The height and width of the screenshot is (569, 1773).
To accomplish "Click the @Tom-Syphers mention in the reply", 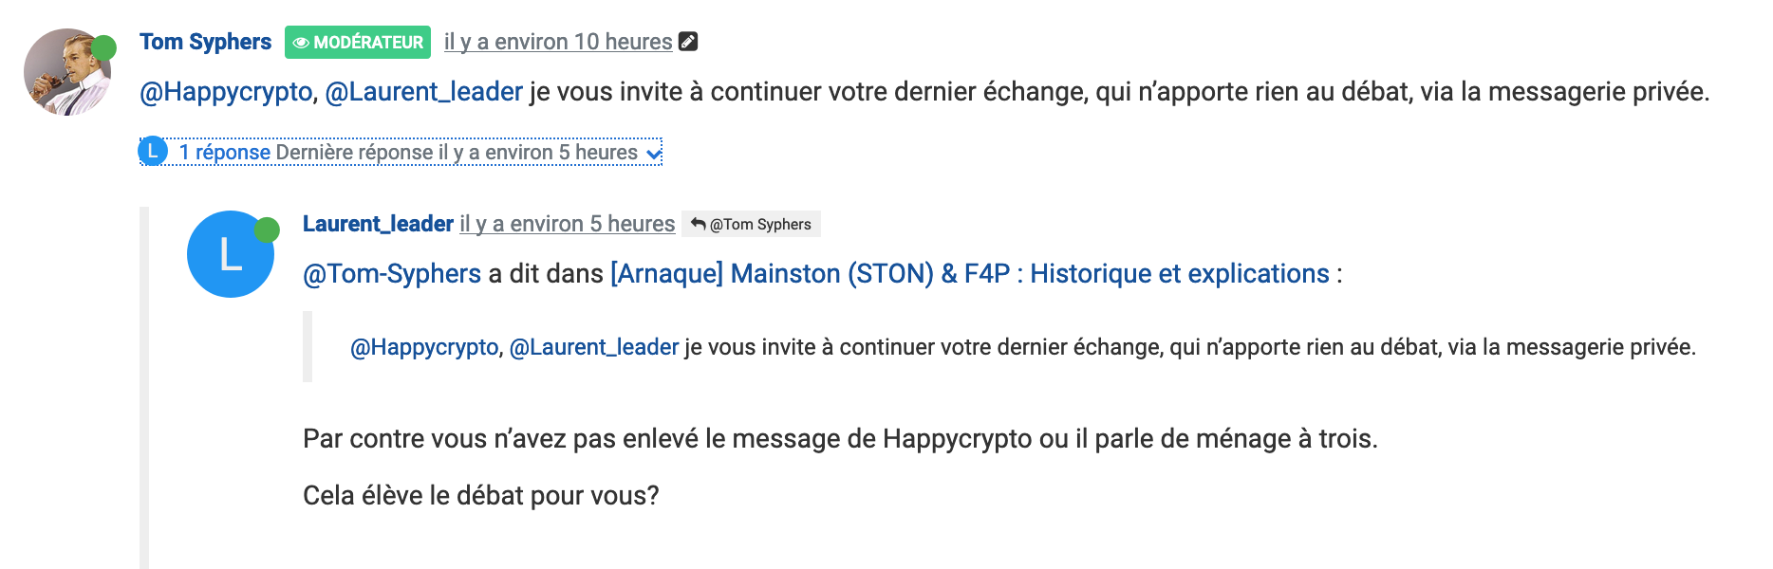I will tap(391, 274).
